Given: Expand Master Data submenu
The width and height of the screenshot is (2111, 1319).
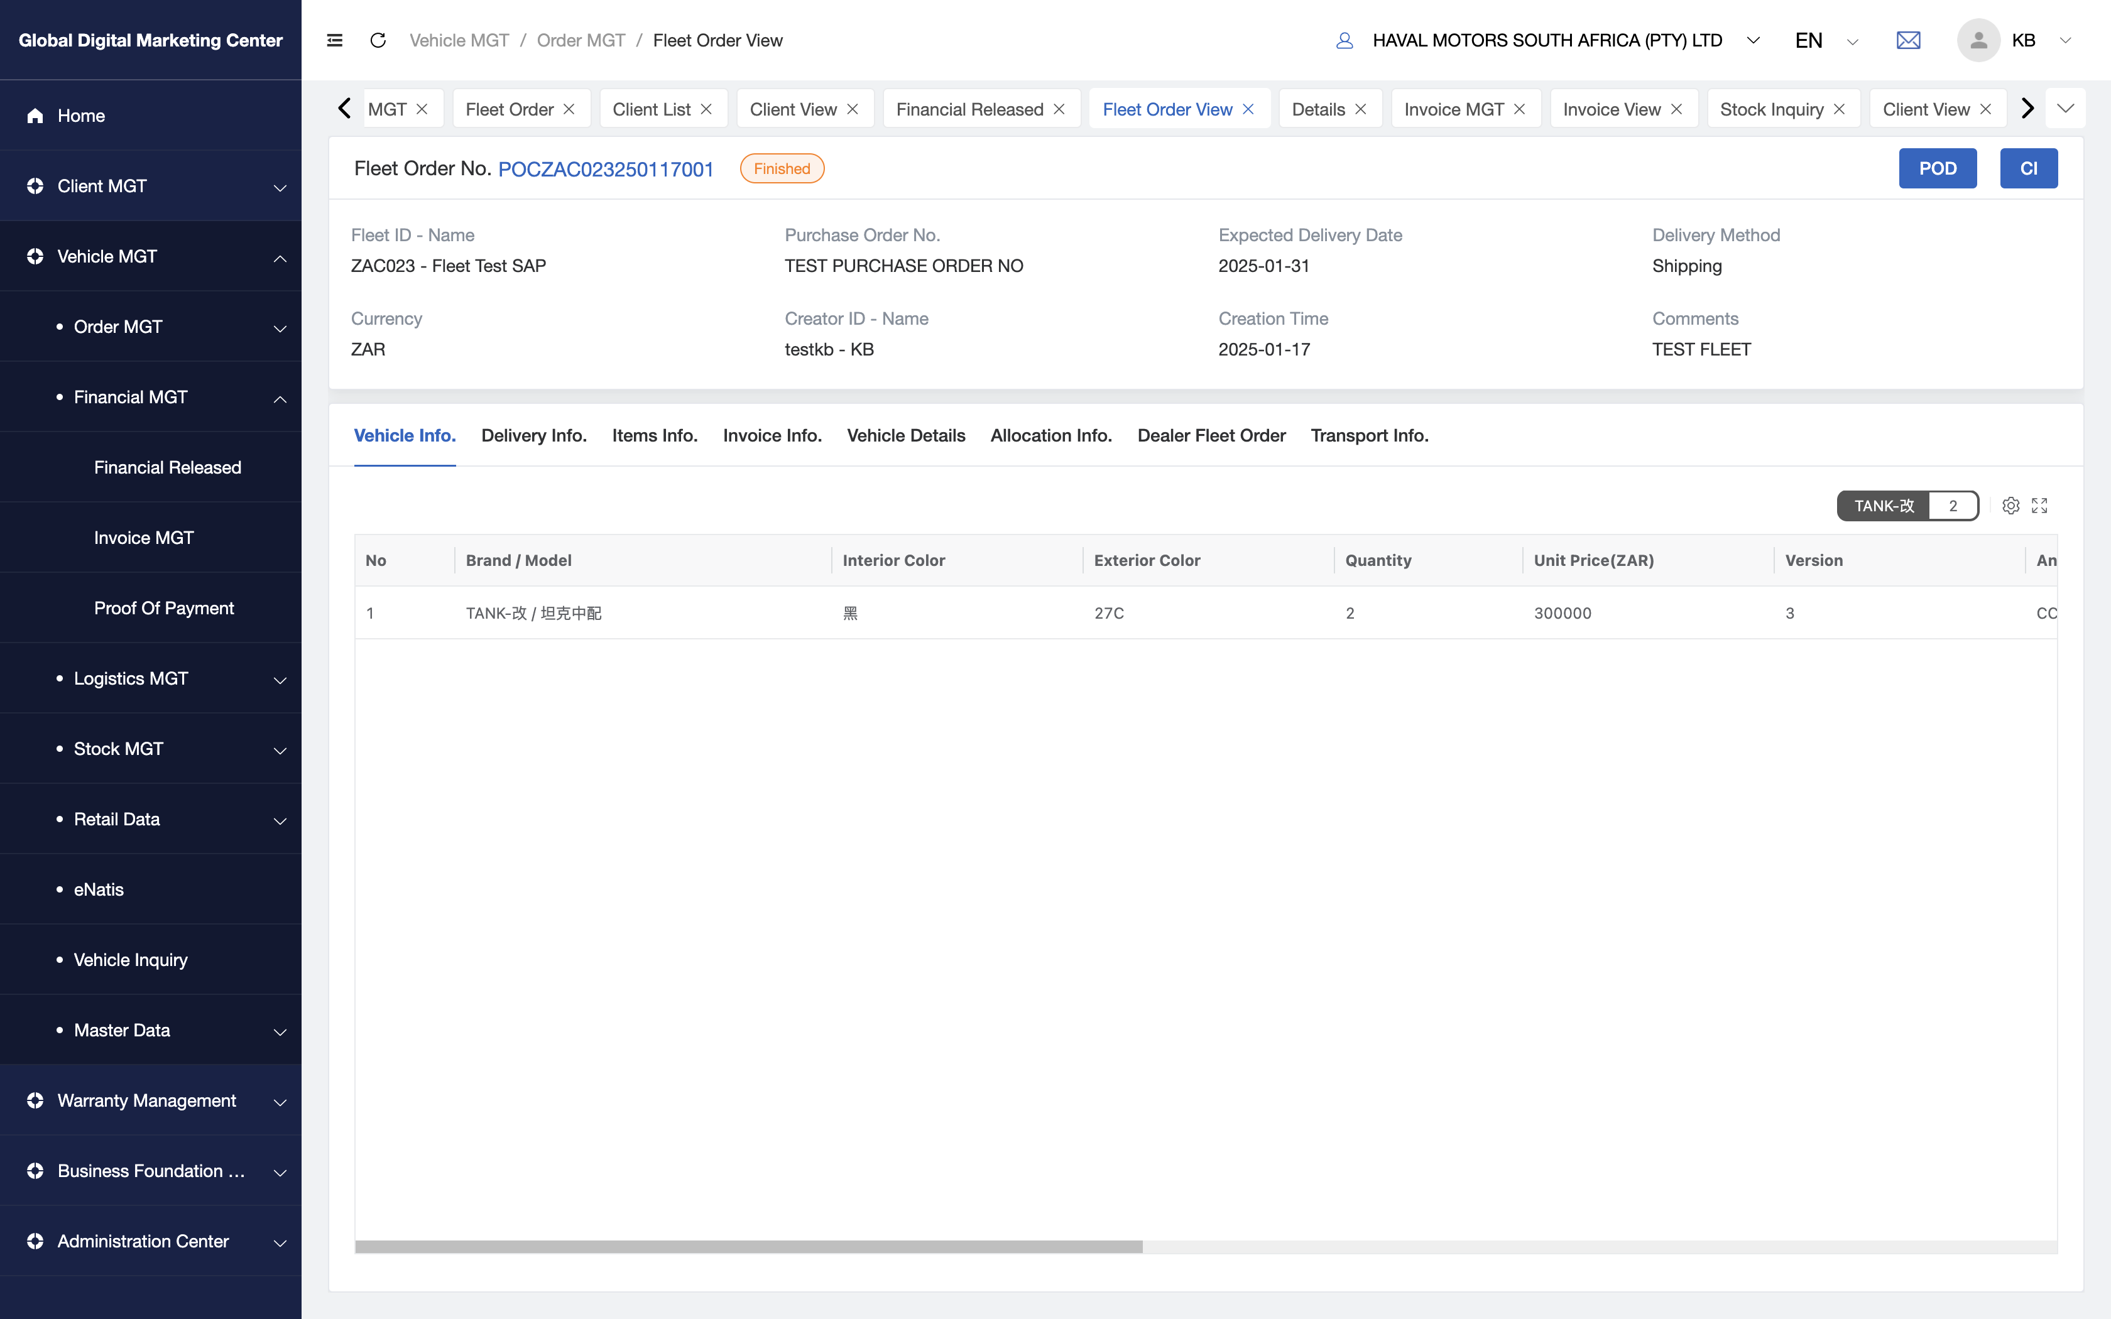Looking at the screenshot, I should pyautogui.click(x=151, y=1030).
